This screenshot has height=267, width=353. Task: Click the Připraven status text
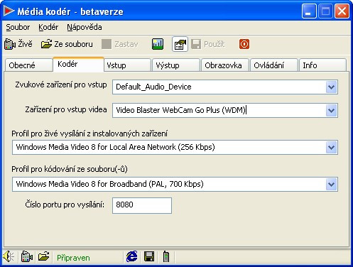pyautogui.click(x=73, y=258)
